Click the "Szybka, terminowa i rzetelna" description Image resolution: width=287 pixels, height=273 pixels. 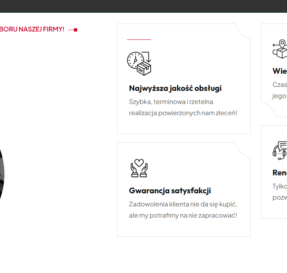click(171, 102)
